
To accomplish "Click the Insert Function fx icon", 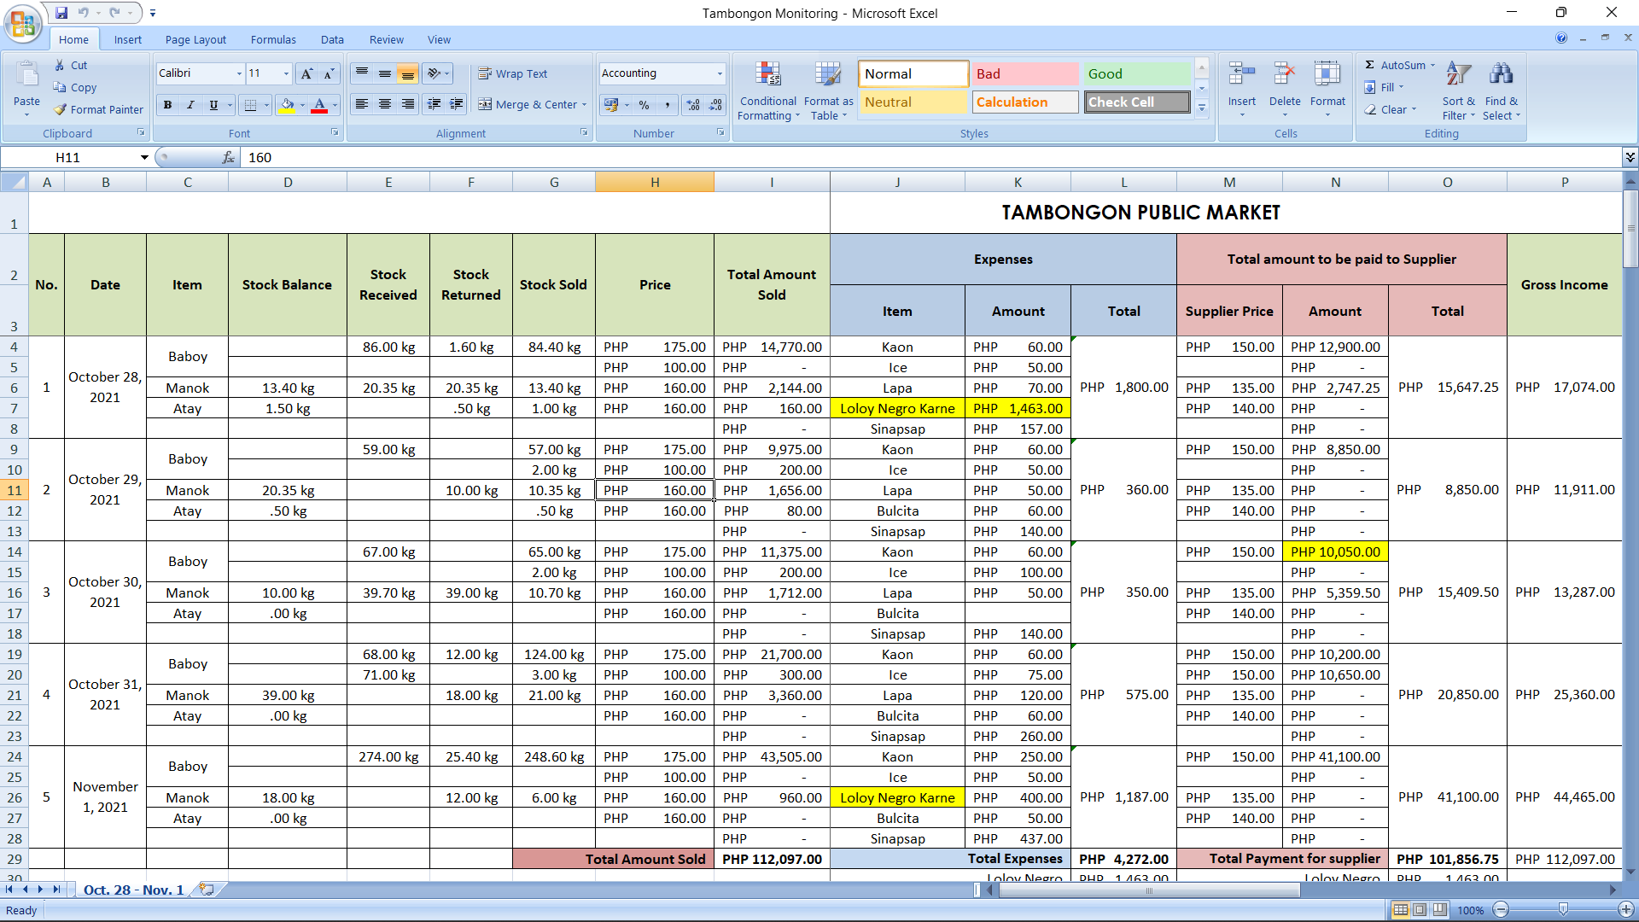I will [x=228, y=157].
